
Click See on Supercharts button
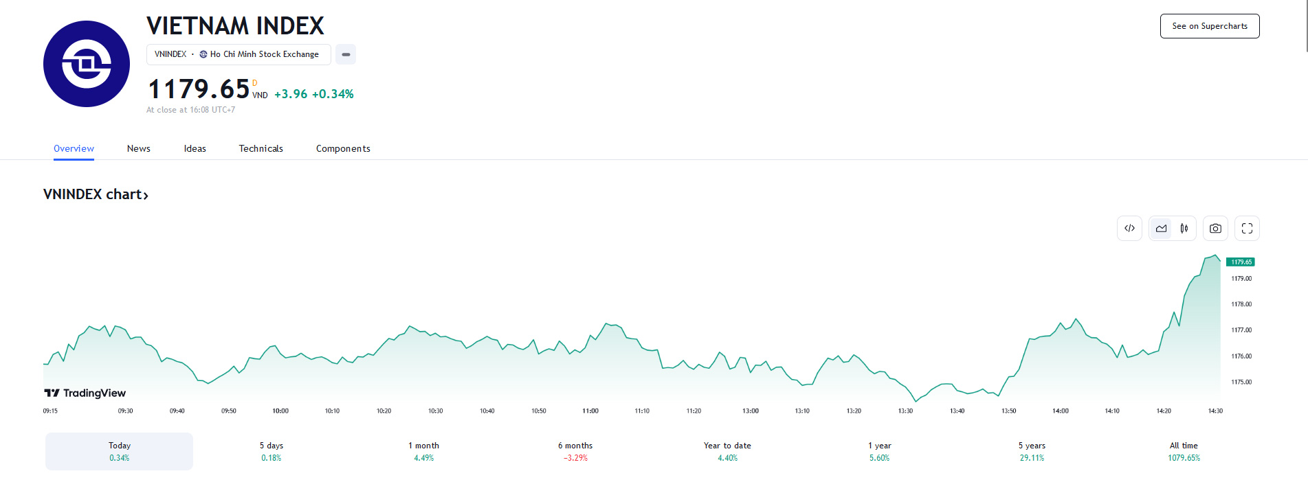pyautogui.click(x=1209, y=26)
